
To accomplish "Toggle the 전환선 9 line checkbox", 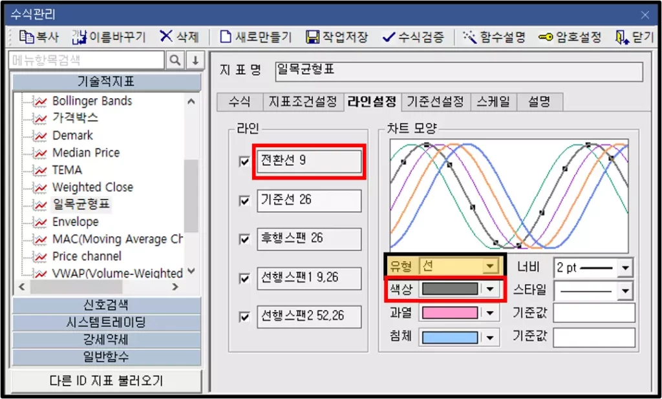I will (244, 161).
